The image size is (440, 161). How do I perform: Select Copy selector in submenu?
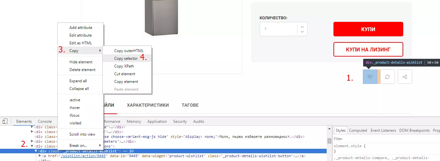[127, 58]
